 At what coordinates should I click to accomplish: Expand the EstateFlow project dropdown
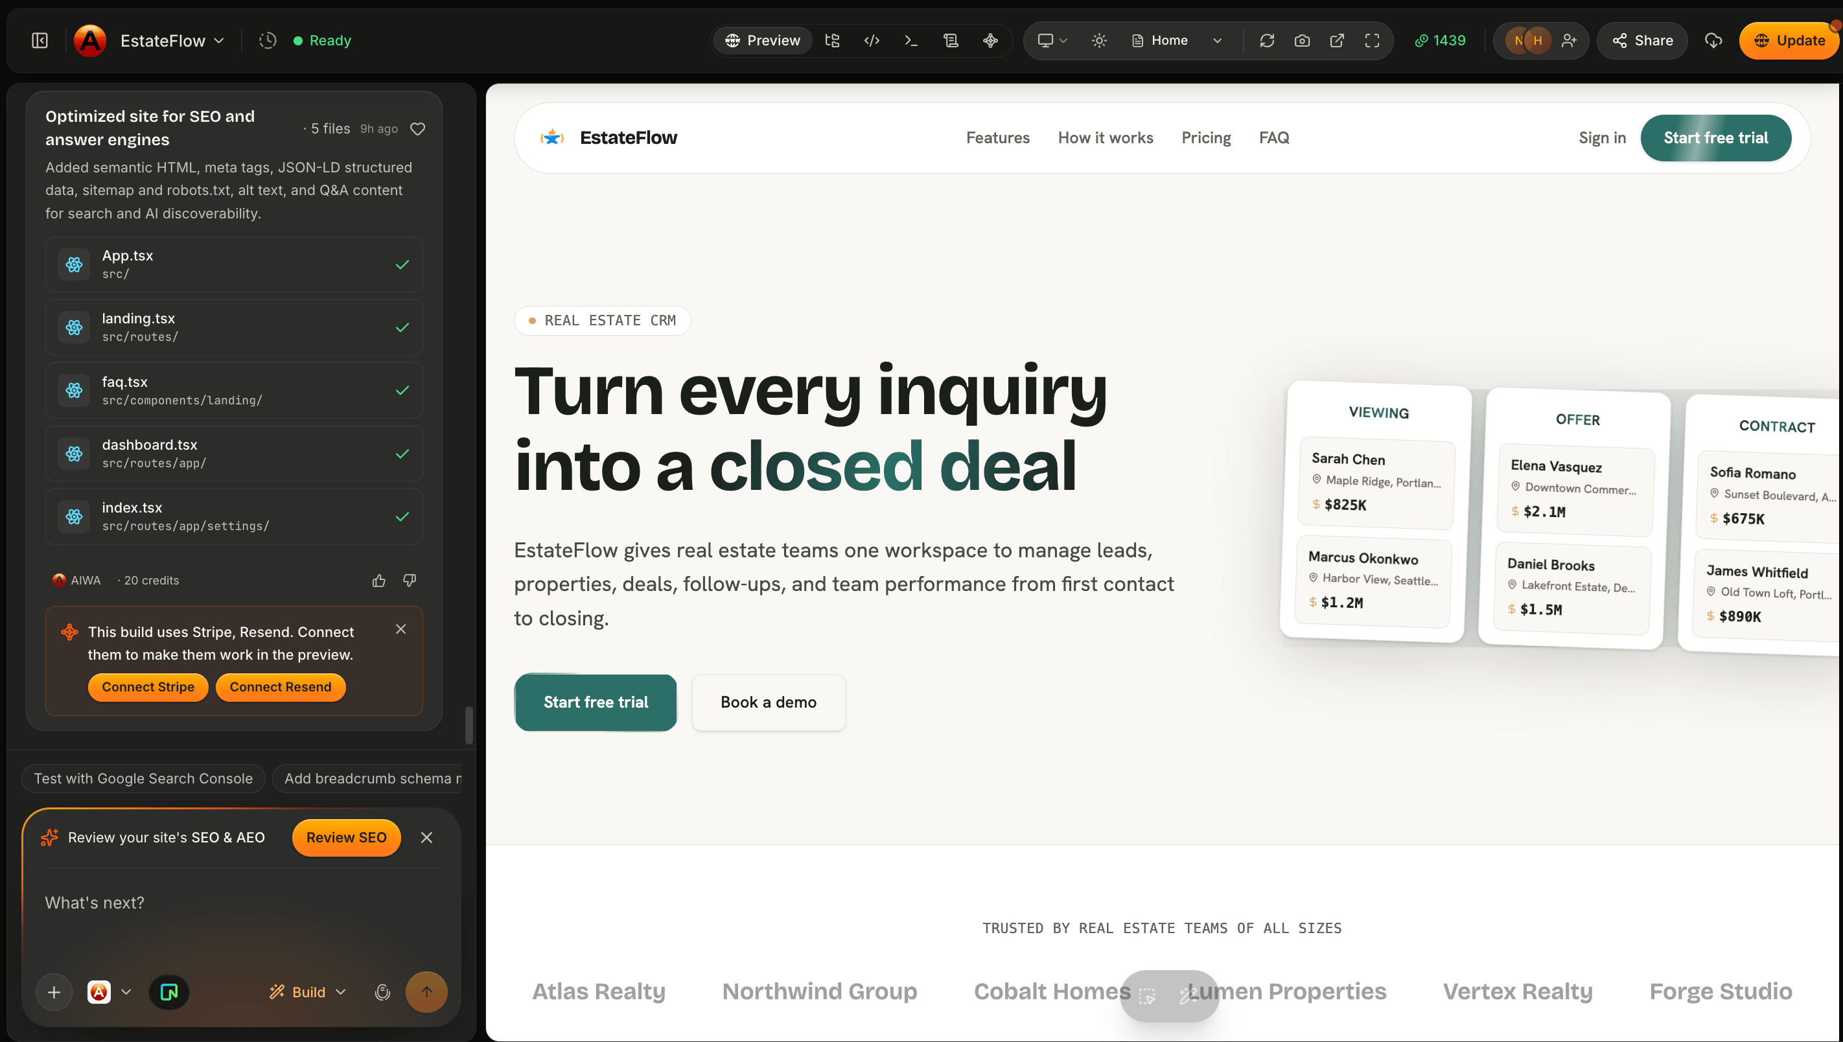[172, 41]
